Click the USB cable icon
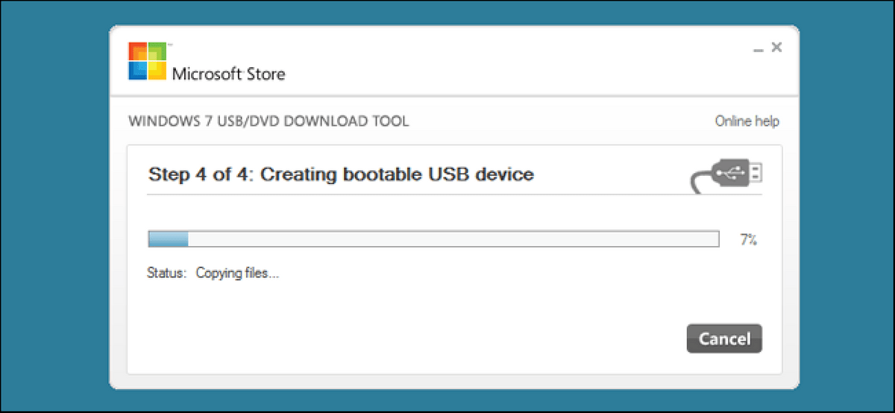The image size is (895, 413). (x=726, y=176)
